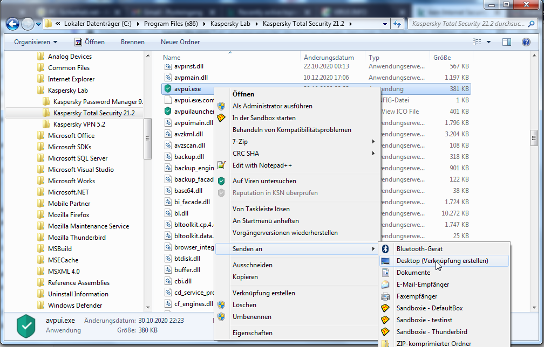
Task: Choose 'Von Taskleiste lösen'
Action: point(297,209)
